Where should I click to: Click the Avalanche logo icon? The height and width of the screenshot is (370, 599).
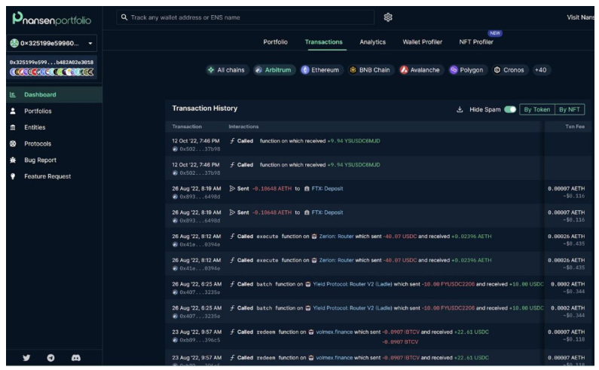[x=404, y=70]
